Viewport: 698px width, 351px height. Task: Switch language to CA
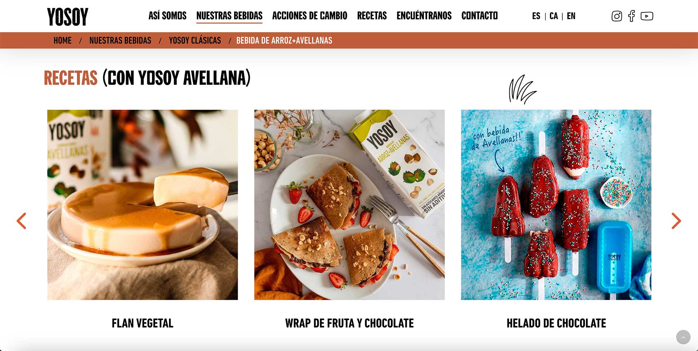coord(554,16)
